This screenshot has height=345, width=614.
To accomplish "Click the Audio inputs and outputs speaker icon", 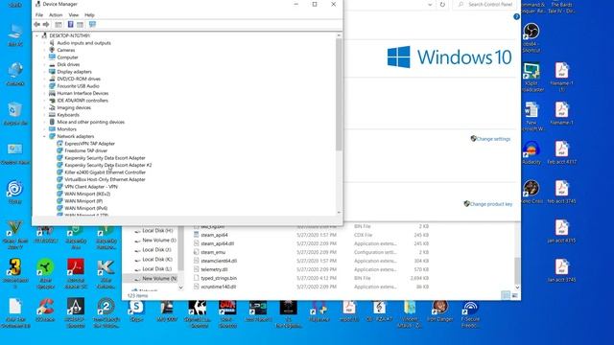I will 52,43.
